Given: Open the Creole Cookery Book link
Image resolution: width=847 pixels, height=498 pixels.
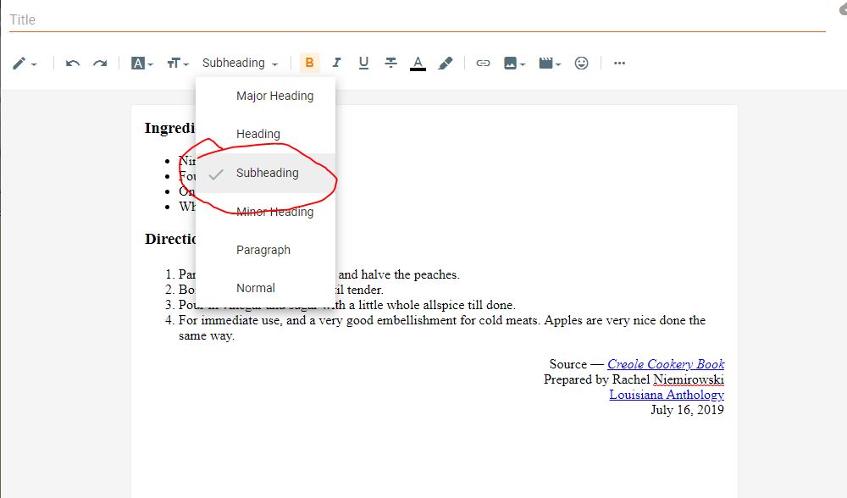Looking at the screenshot, I should (665, 364).
